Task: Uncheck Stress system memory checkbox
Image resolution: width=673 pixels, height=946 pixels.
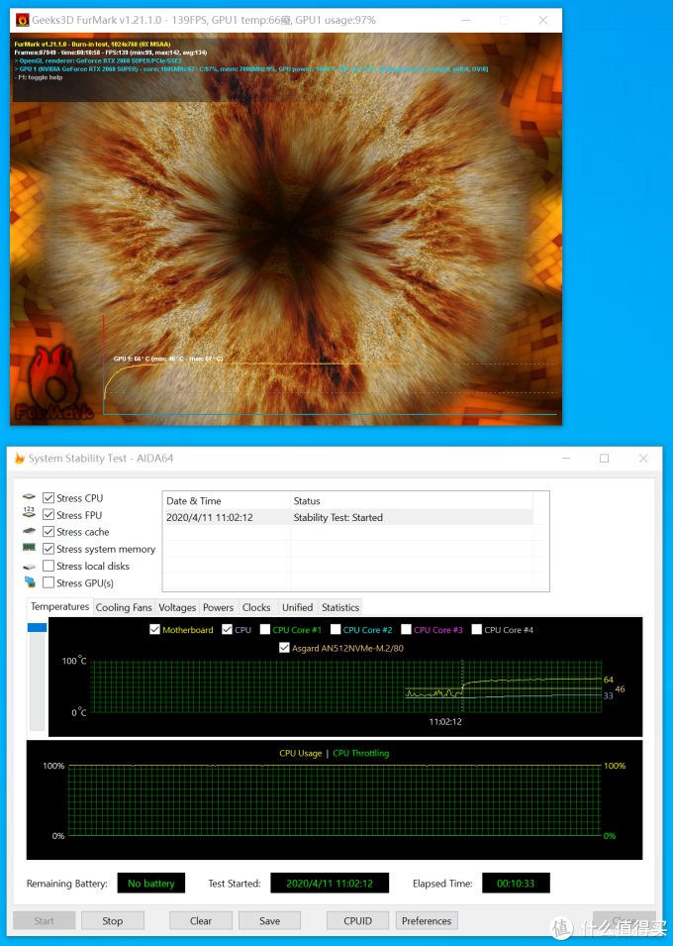Action: [x=48, y=549]
